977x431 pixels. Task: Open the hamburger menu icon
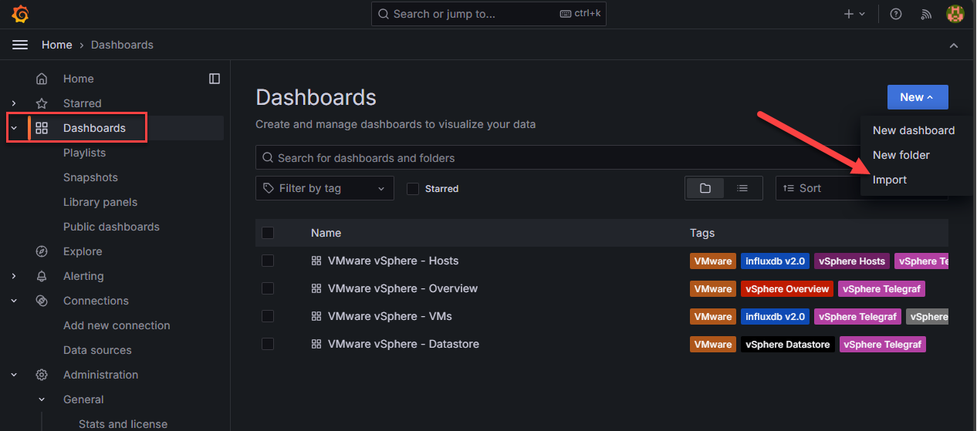coord(20,45)
